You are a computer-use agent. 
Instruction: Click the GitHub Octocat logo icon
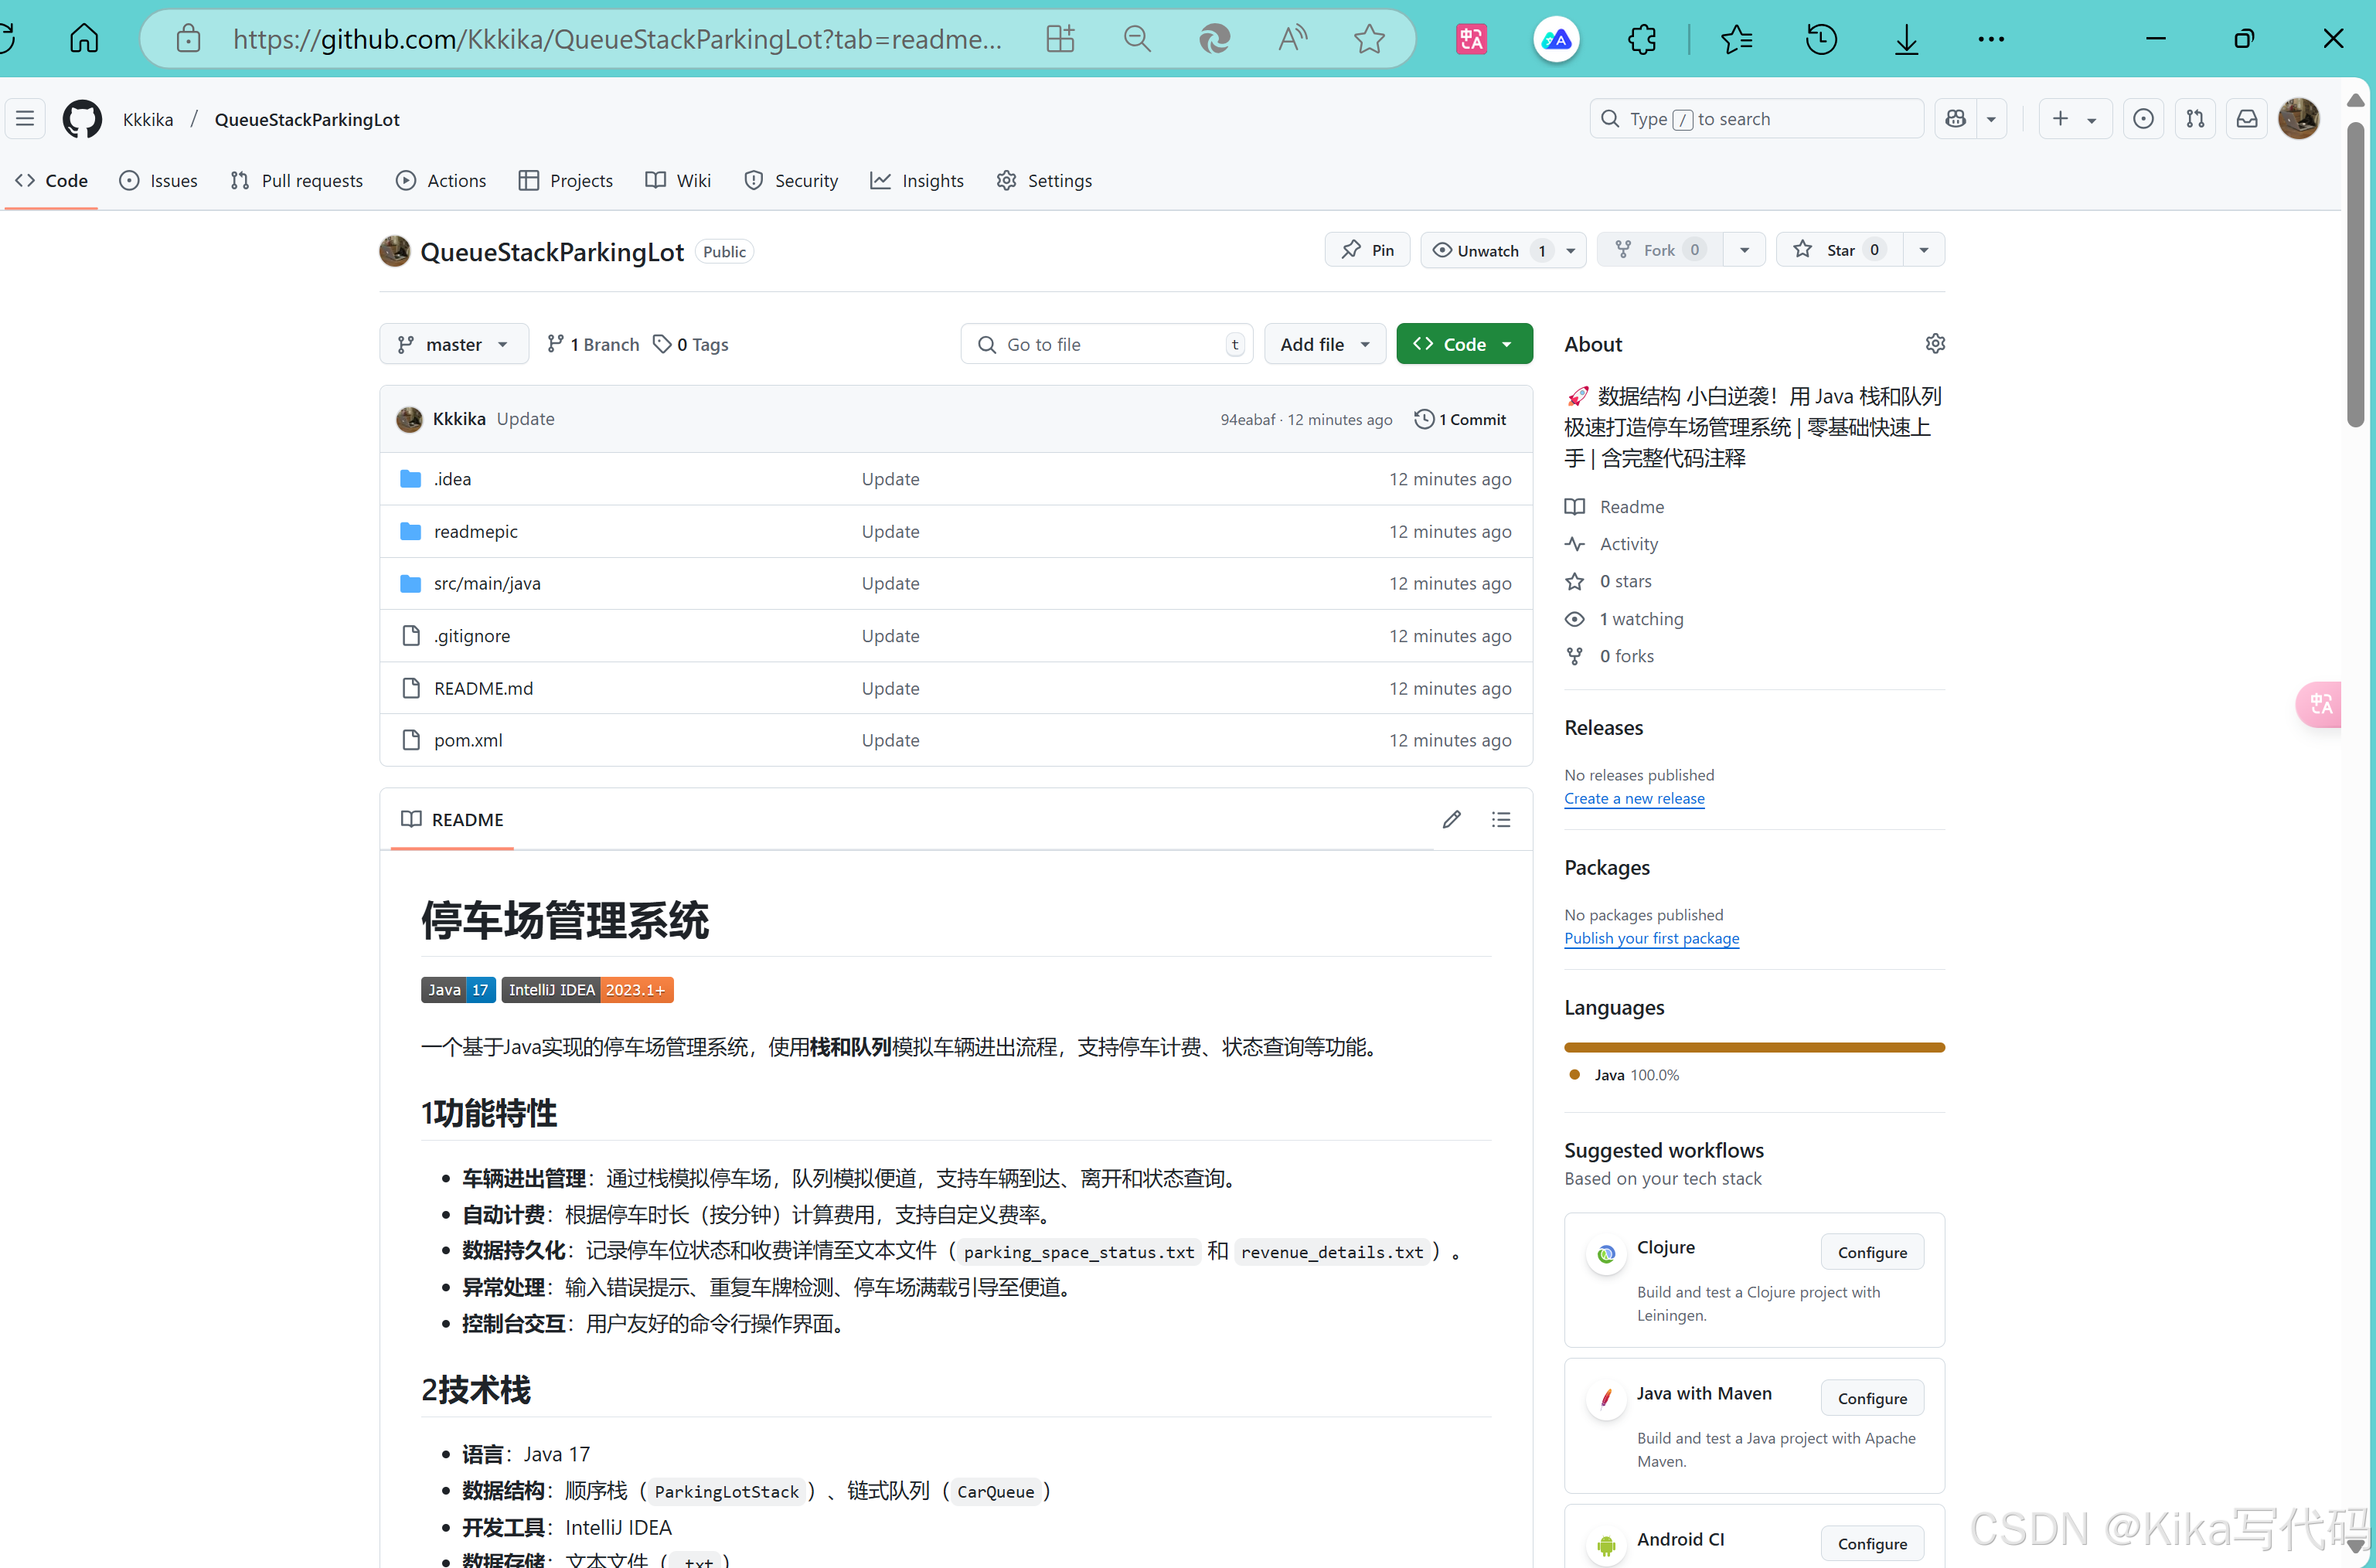82,119
